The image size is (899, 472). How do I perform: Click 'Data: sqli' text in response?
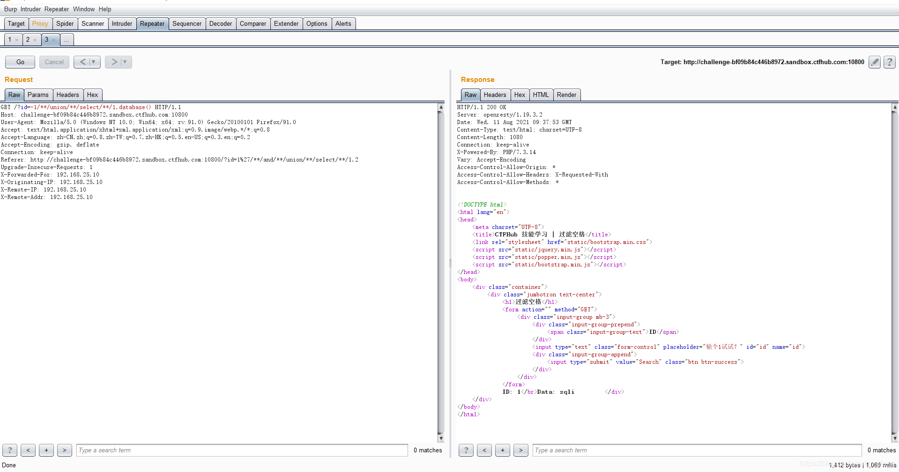click(x=556, y=392)
